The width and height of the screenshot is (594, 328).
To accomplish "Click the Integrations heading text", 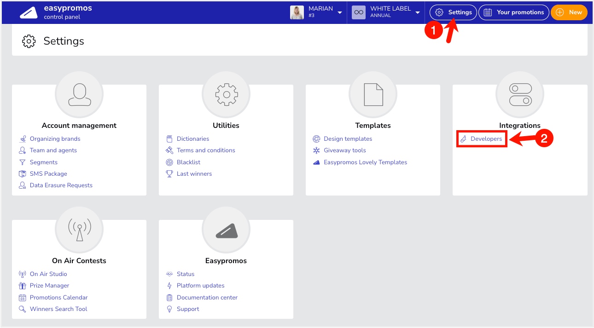I will pos(520,126).
